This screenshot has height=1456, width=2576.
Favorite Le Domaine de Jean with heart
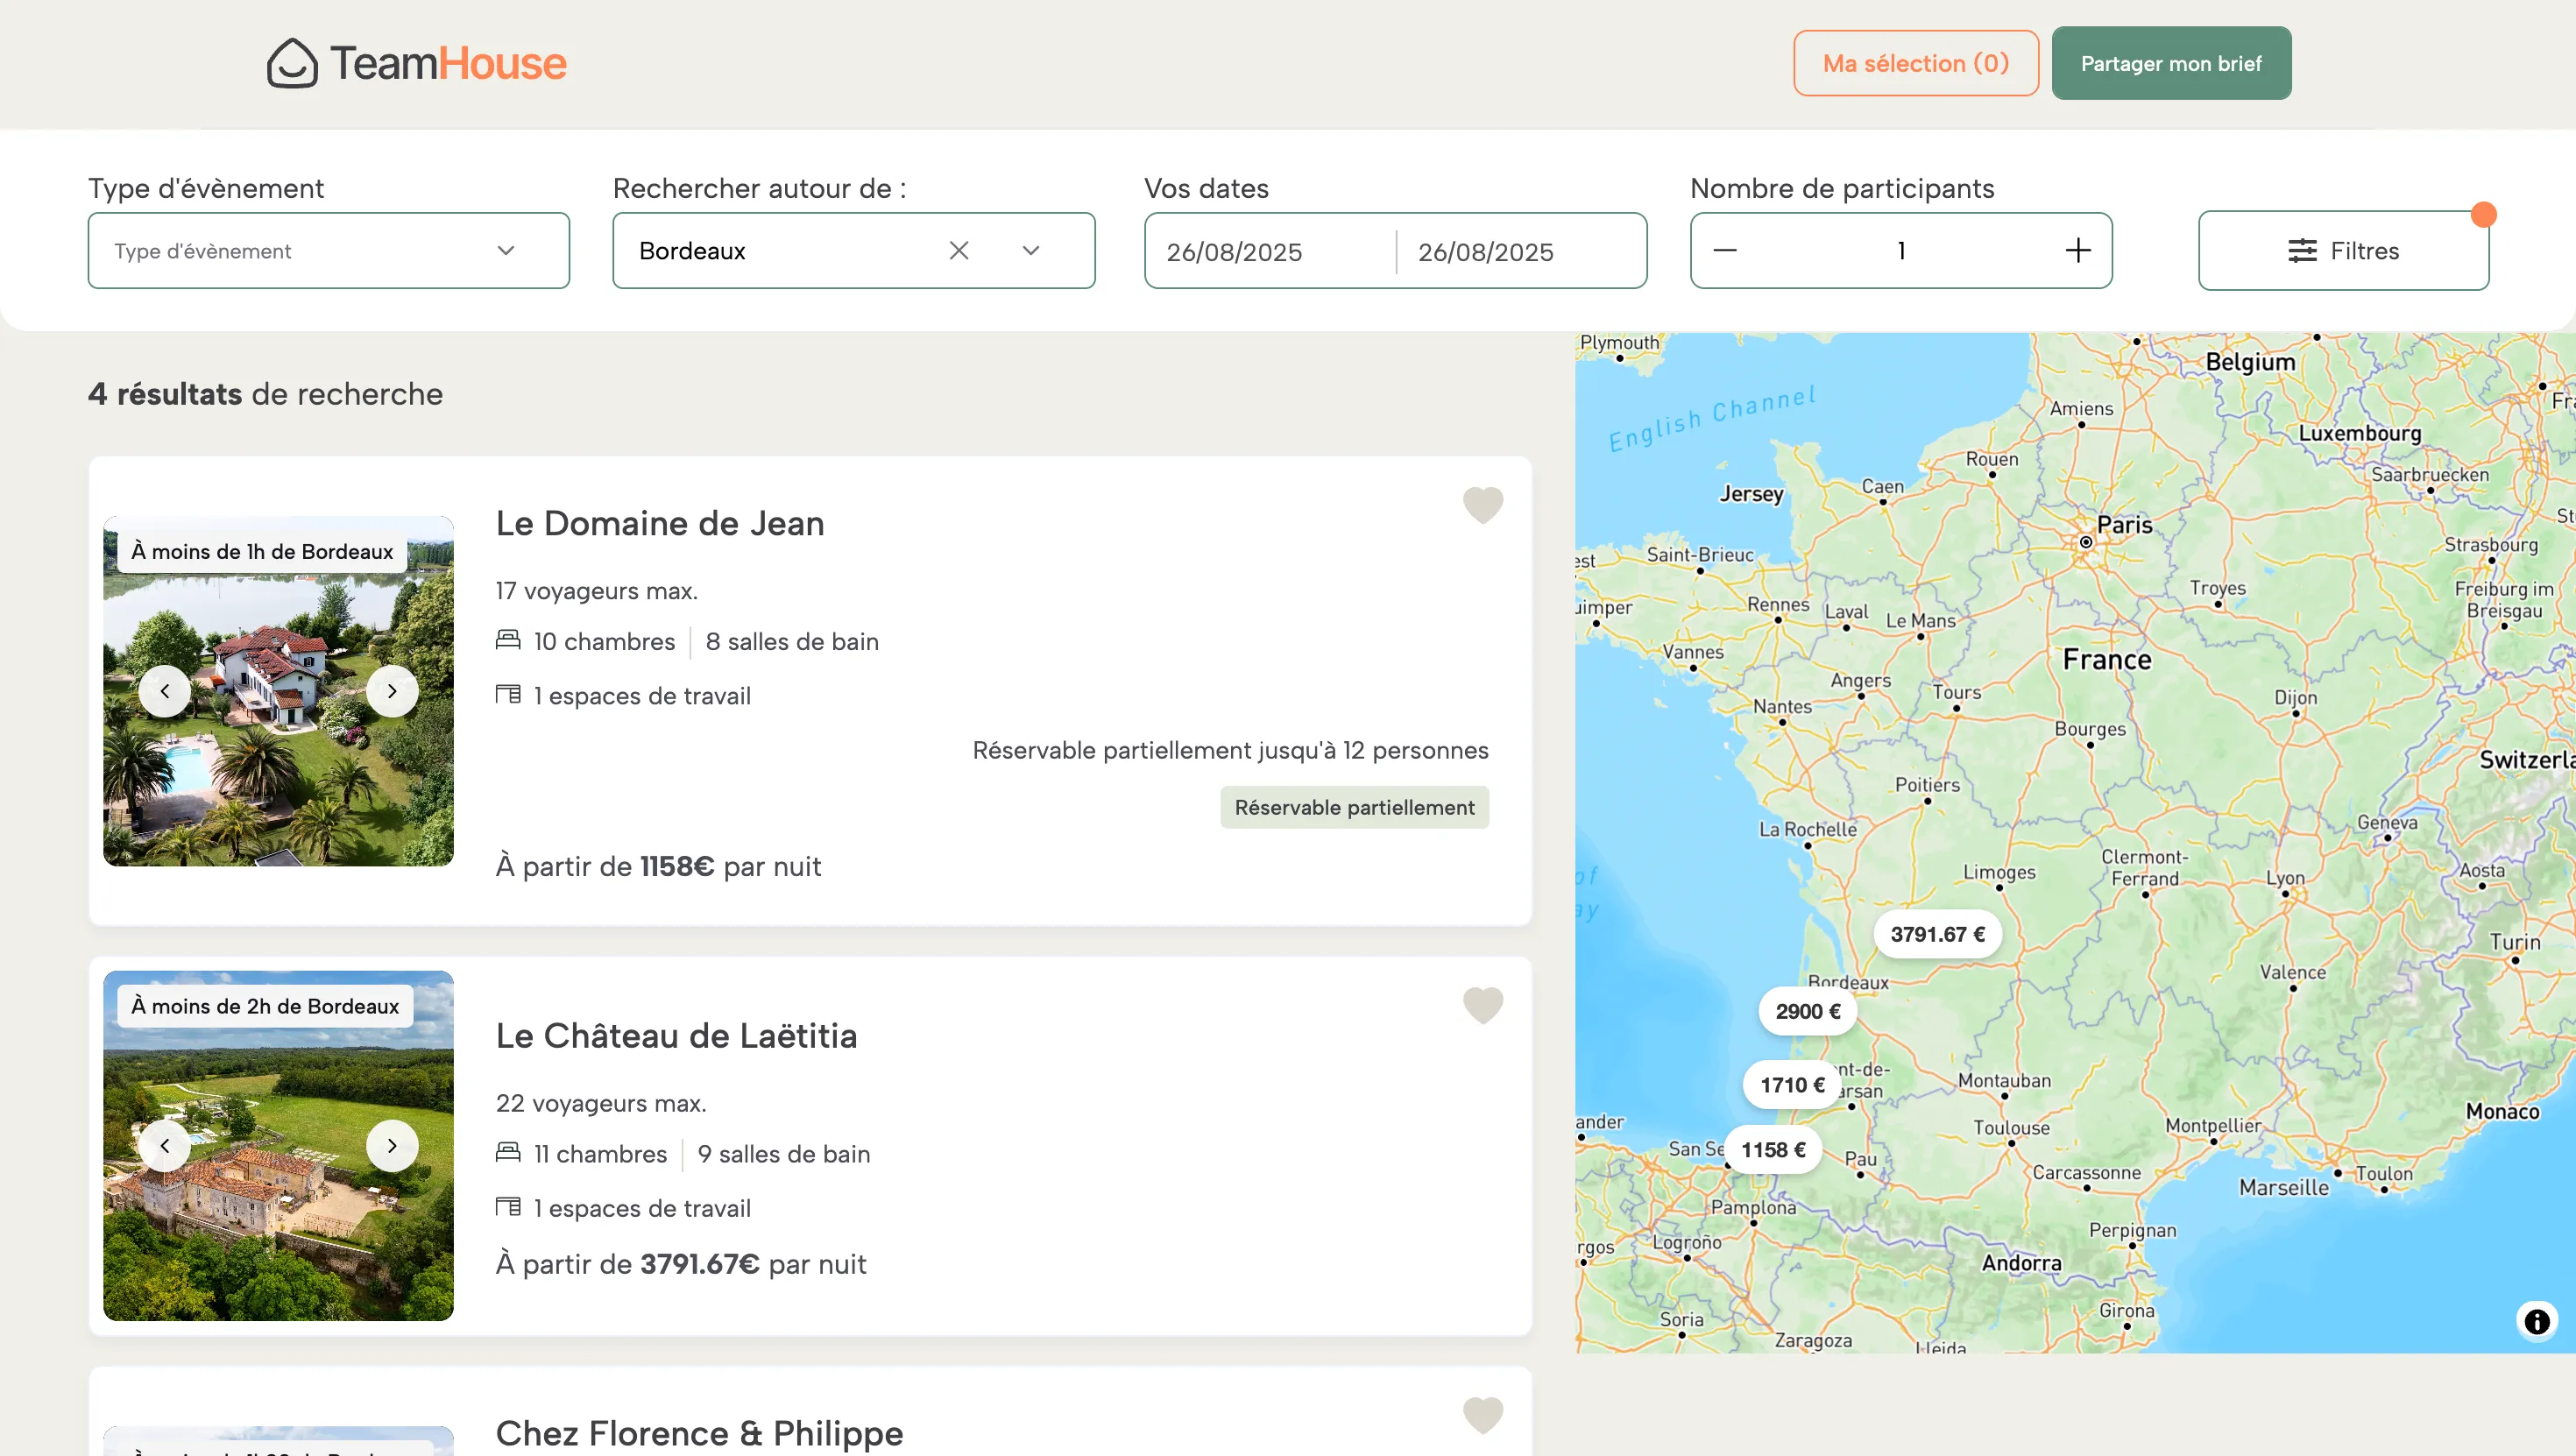[x=1482, y=505]
